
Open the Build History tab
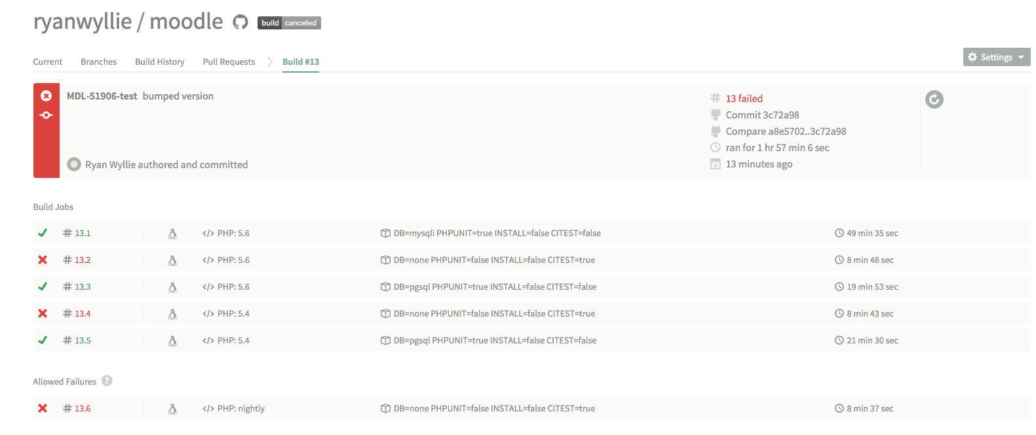click(x=160, y=61)
